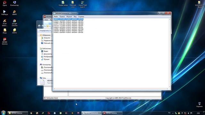
Task: Select Музыка library in Explorer sidebar
Action: [x=45, y=59]
